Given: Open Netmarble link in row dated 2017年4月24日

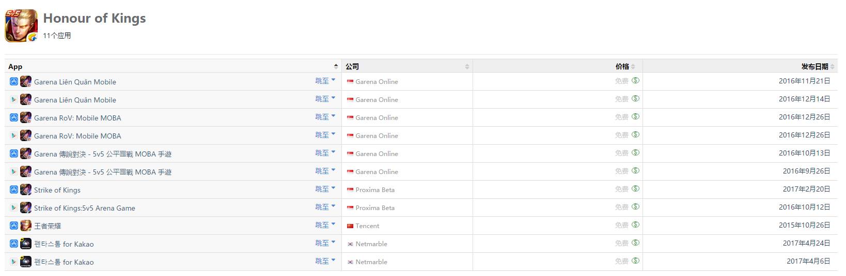Looking at the screenshot, I should coord(371,244).
